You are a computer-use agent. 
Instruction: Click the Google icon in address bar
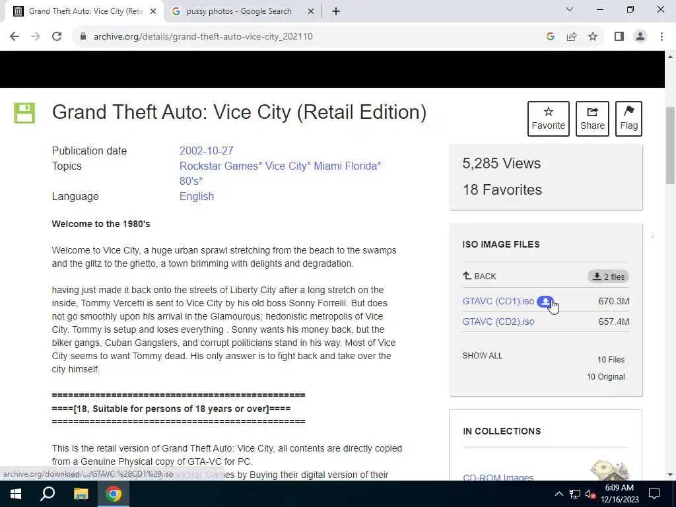(x=550, y=37)
